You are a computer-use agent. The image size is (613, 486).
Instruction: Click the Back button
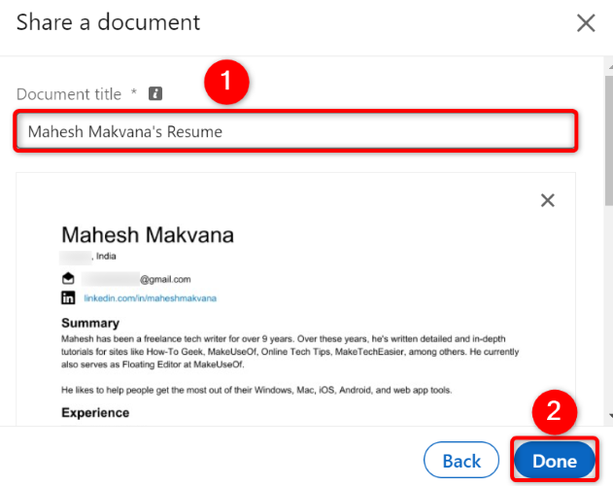pyautogui.click(x=461, y=460)
